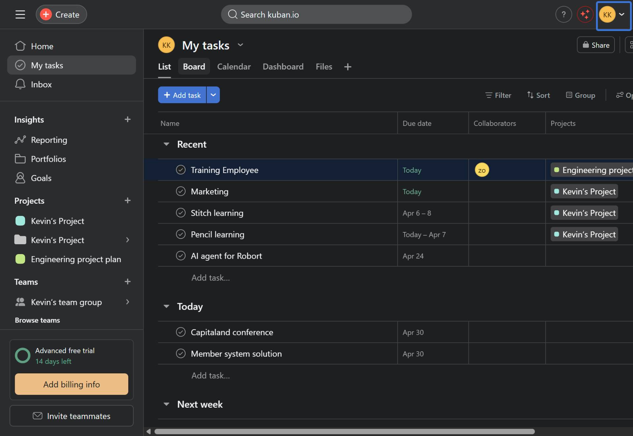Add a new item in Insights section

coord(128,119)
